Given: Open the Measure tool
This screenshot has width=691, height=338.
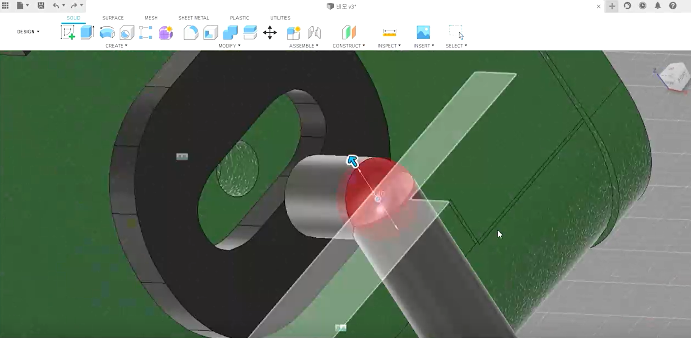Looking at the screenshot, I should point(389,32).
